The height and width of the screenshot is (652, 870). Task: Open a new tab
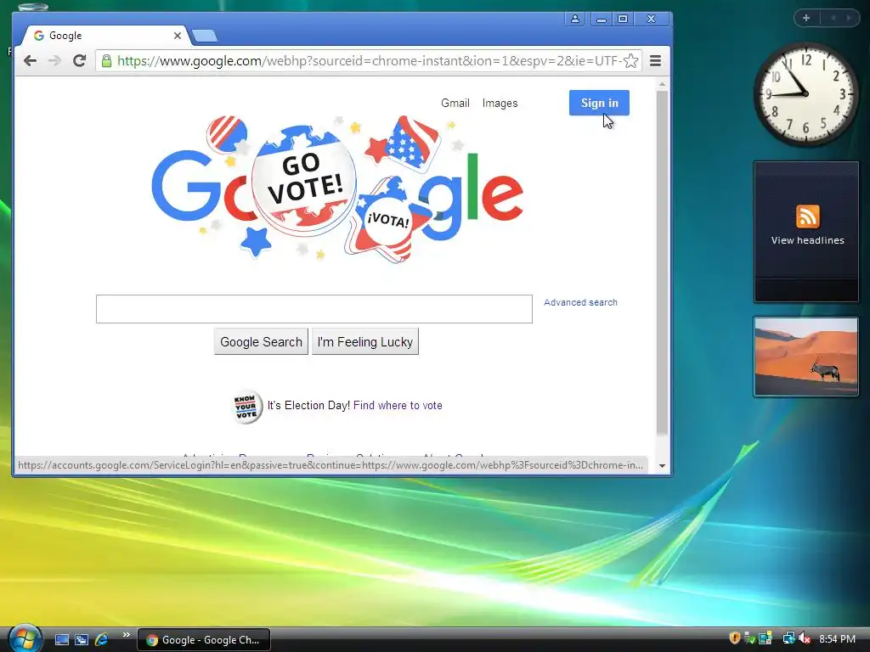pyautogui.click(x=206, y=36)
